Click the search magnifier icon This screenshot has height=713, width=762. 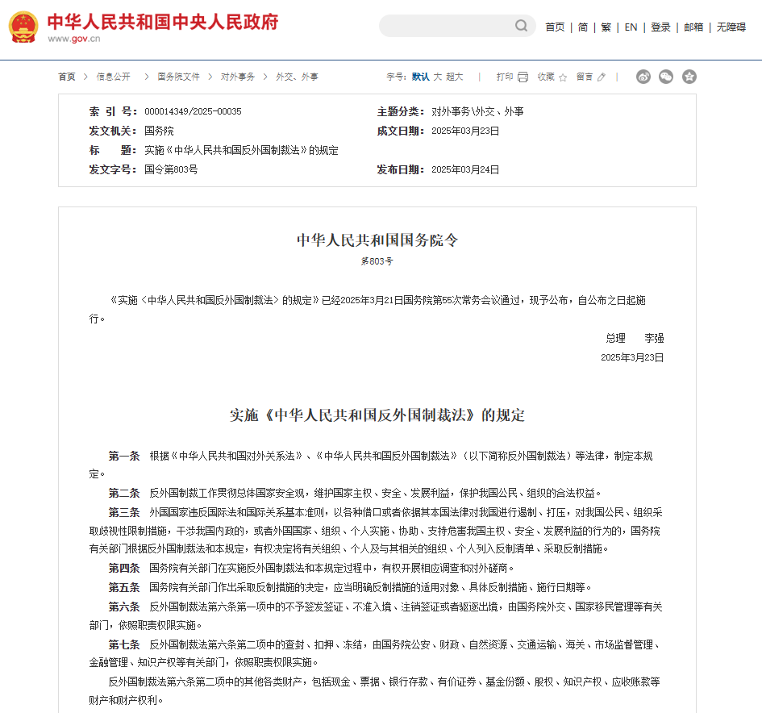tap(520, 26)
